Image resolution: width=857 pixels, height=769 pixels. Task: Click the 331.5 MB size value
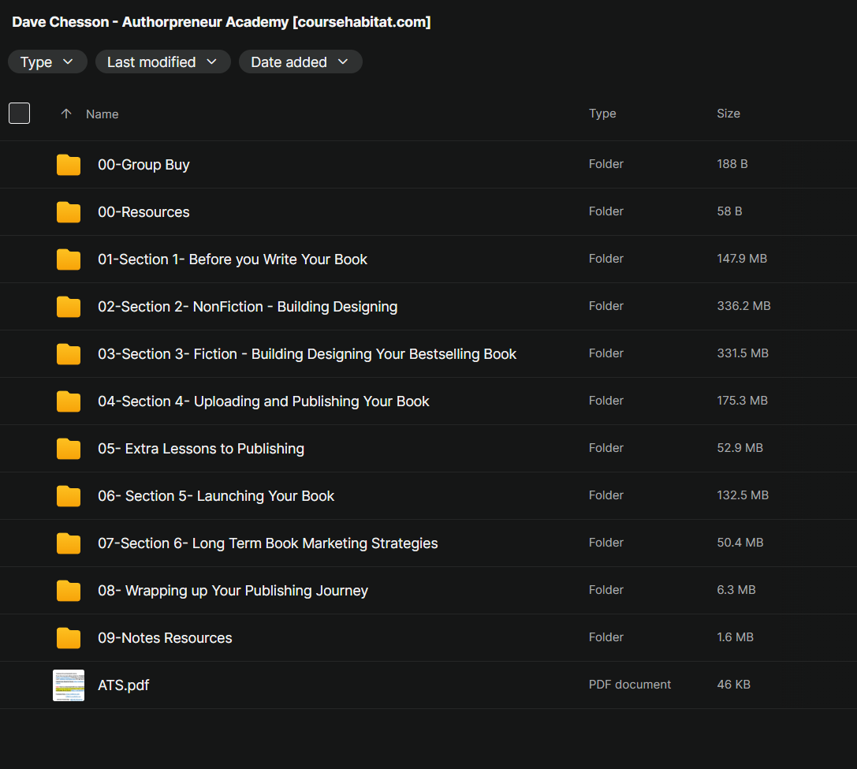(x=743, y=353)
